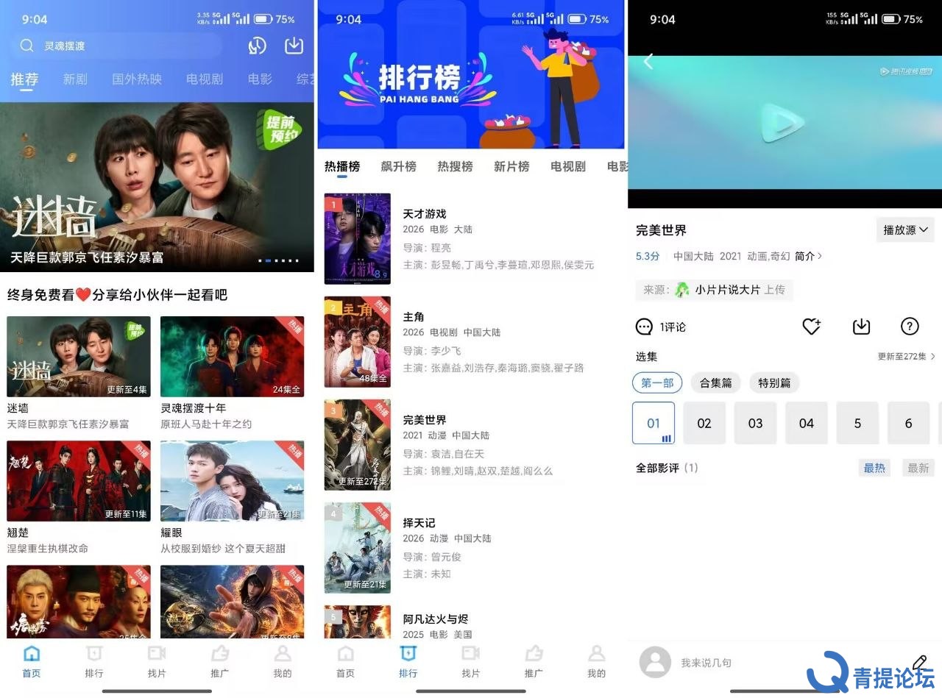The height and width of the screenshot is (698, 942).
Task: Switch to the 推荐 tab
Action: pyautogui.click(x=24, y=79)
